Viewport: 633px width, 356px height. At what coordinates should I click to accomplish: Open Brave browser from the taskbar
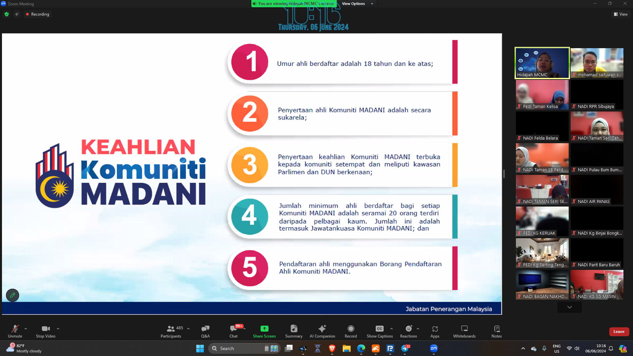pos(332,348)
